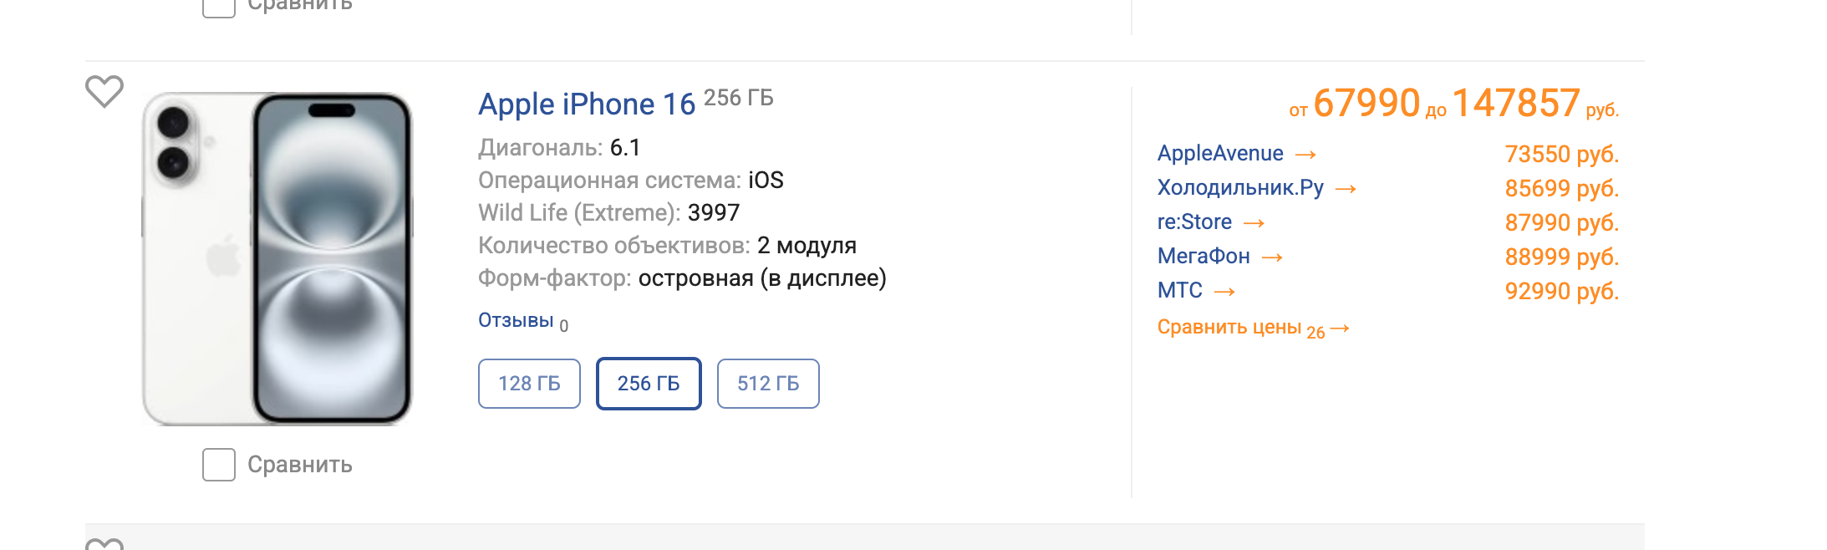Click arrow icon next to Холодильник.Ру
The image size is (1827, 550).
click(x=1346, y=189)
